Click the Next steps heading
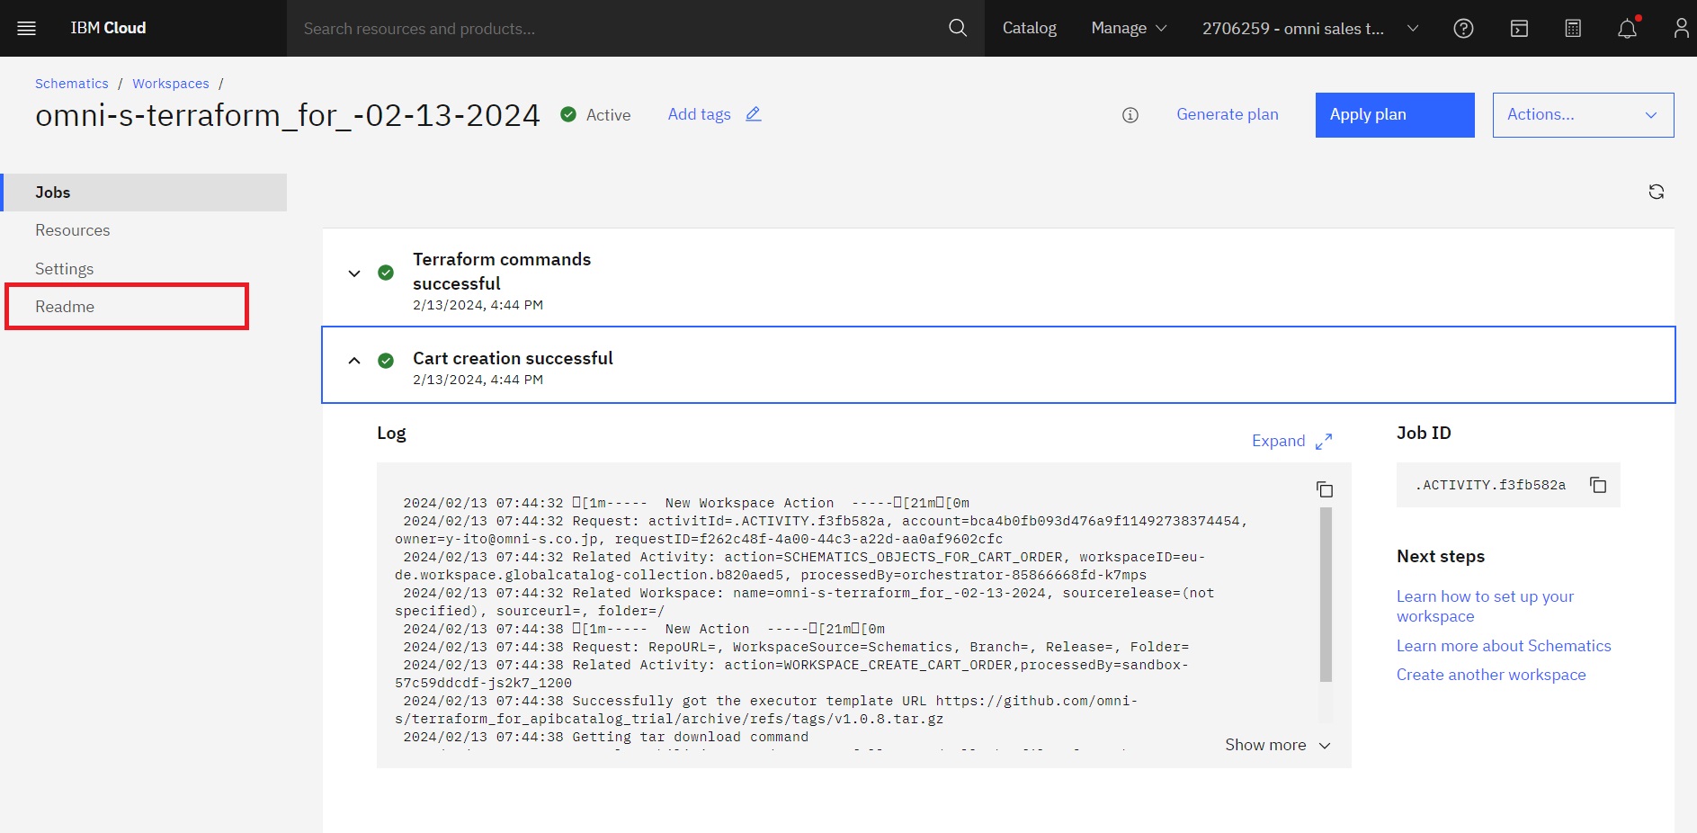The image size is (1697, 833). coord(1441,557)
